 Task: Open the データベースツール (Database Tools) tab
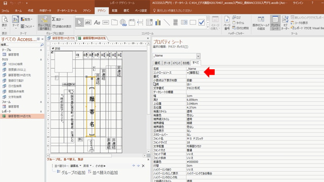point(67,11)
